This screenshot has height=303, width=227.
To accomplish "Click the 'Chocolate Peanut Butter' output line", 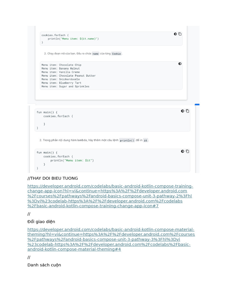I will pos(69,76).
